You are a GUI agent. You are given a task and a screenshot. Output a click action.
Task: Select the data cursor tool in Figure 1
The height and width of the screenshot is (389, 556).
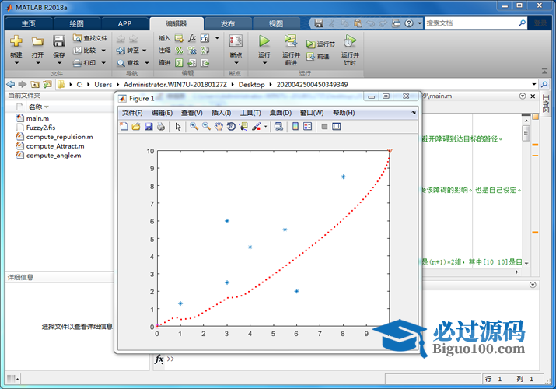click(243, 126)
